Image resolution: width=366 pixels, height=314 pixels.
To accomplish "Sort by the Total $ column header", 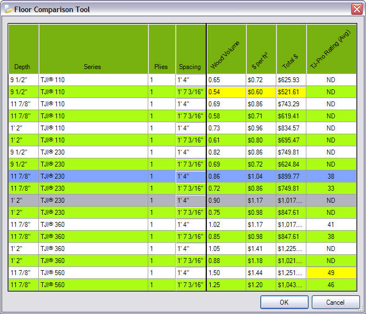I will (291, 49).
